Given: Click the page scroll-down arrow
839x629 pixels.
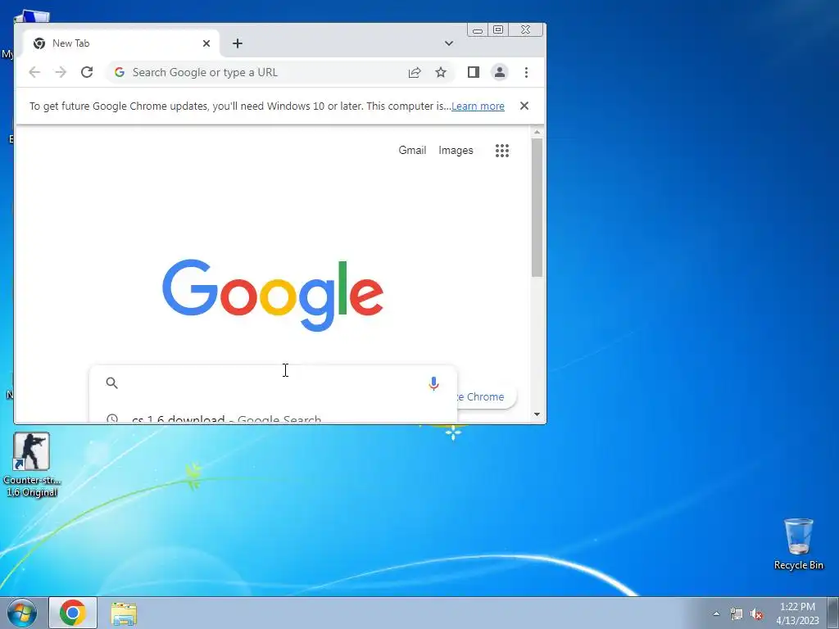Looking at the screenshot, I should coord(537,414).
